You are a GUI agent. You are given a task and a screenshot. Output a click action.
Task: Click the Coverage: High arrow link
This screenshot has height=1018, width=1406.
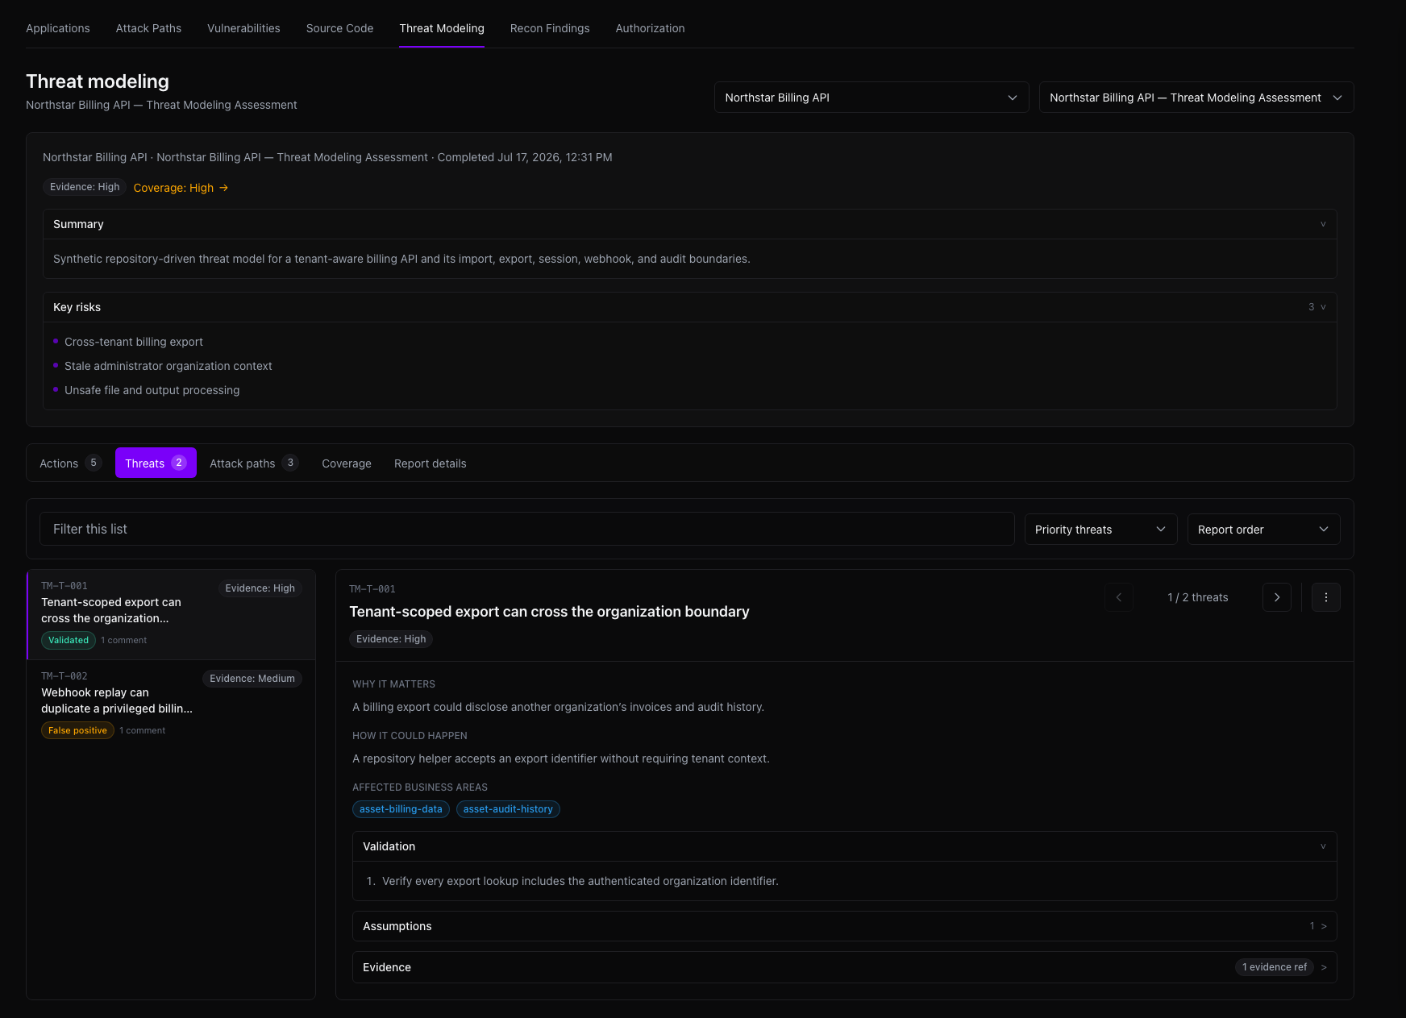[181, 188]
